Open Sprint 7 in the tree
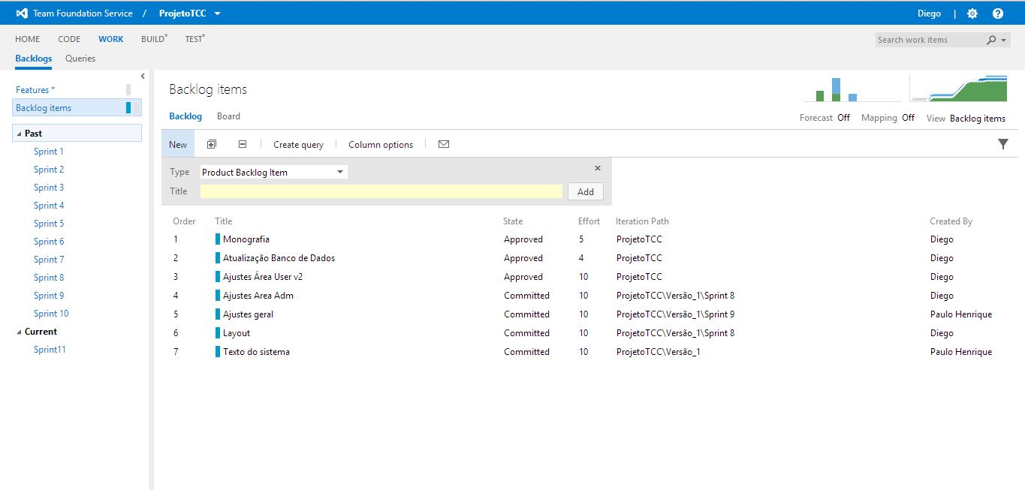The image size is (1025, 490). click(49, 260)
